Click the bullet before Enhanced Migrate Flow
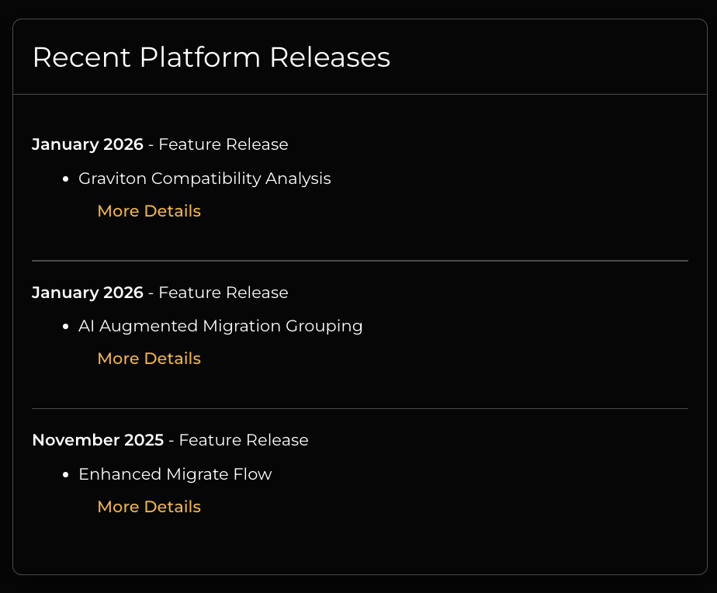Viewport: 717px width, 593px height. (x=66, y=475)
